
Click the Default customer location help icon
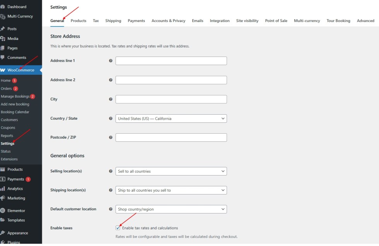111,209
